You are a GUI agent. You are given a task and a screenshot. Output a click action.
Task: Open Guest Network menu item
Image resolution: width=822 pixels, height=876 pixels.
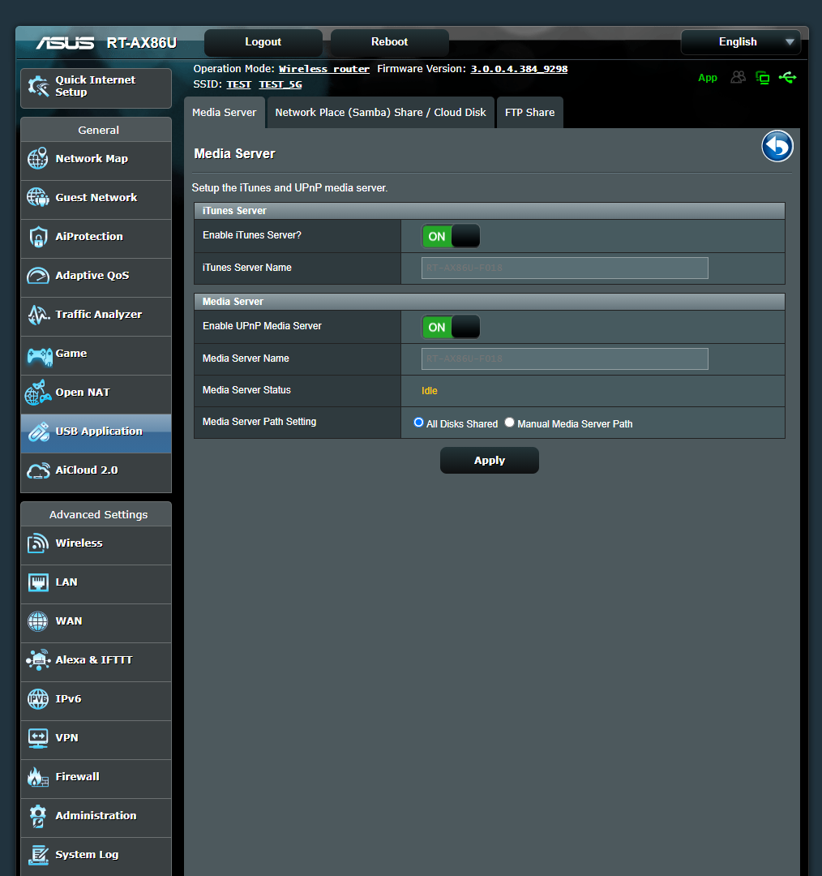(x=96, y=200)
